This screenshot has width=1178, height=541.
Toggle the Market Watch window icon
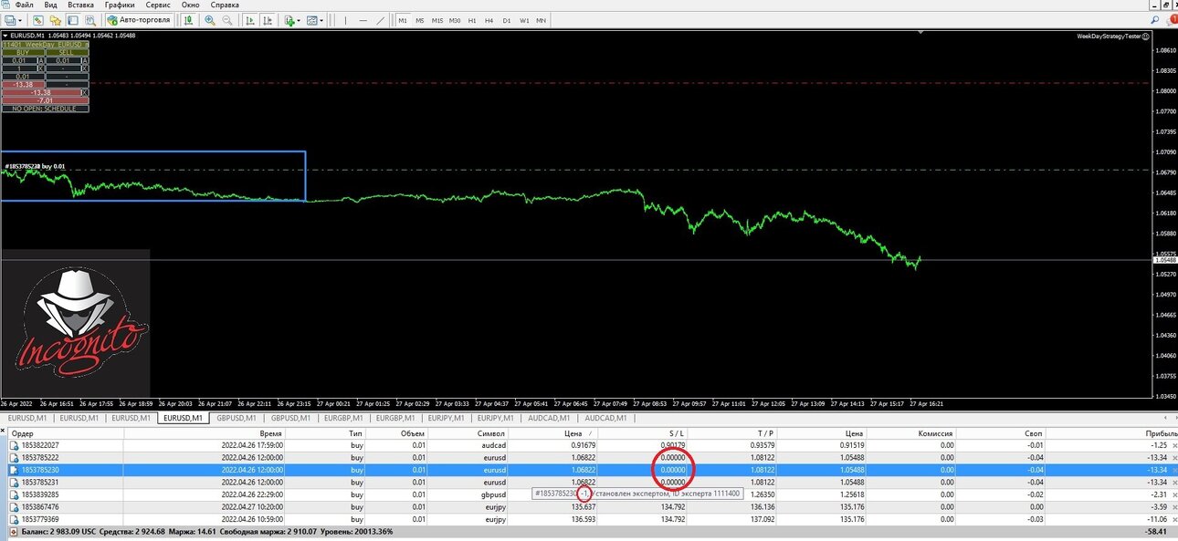(37, 20)
